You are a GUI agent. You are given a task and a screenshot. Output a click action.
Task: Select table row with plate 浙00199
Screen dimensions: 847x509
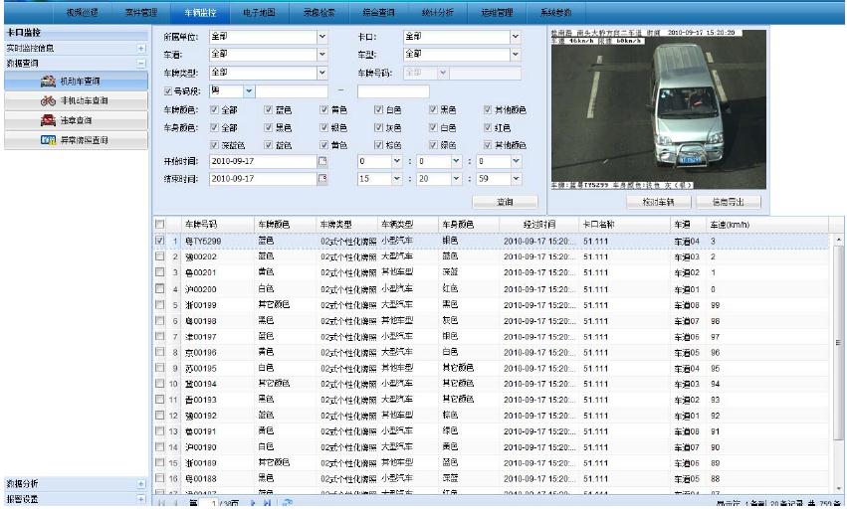click(x=491, y=305)
